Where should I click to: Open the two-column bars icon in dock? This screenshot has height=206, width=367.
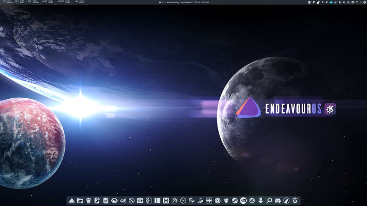pos(157,200)
